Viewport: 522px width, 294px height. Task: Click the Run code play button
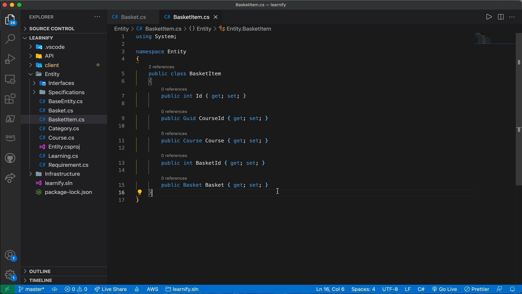pyautogui.click(x=489, y=17)
